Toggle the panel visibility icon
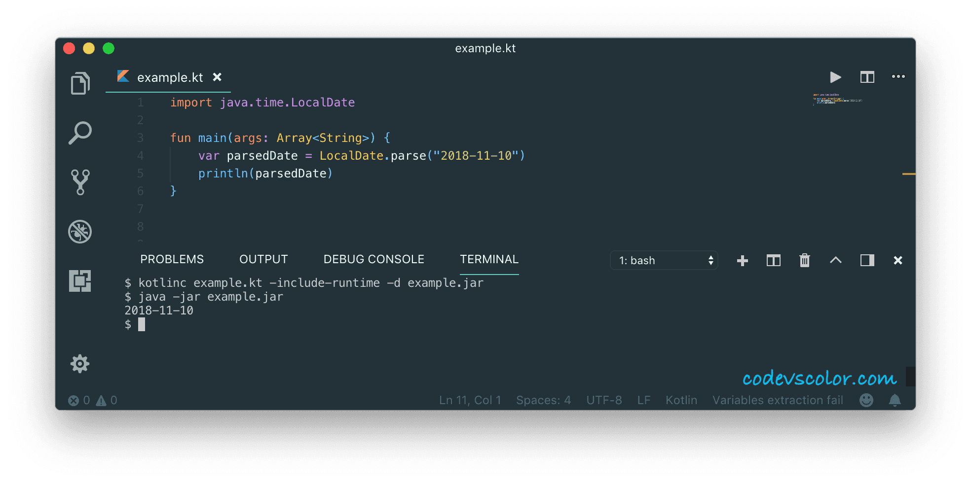Screen dimensions: 971x483 pos(867,260)
